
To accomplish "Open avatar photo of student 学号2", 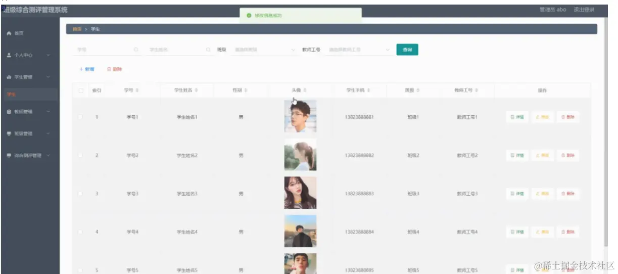I will (300, 155).
